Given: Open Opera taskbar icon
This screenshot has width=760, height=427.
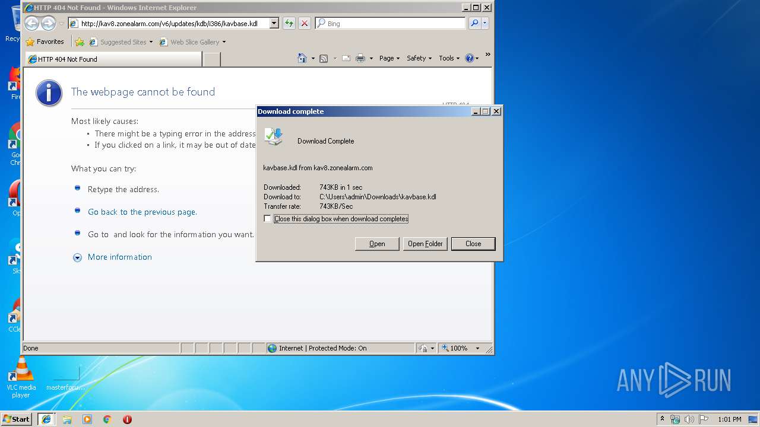Looking at the screenshot, I should point(127,419).
